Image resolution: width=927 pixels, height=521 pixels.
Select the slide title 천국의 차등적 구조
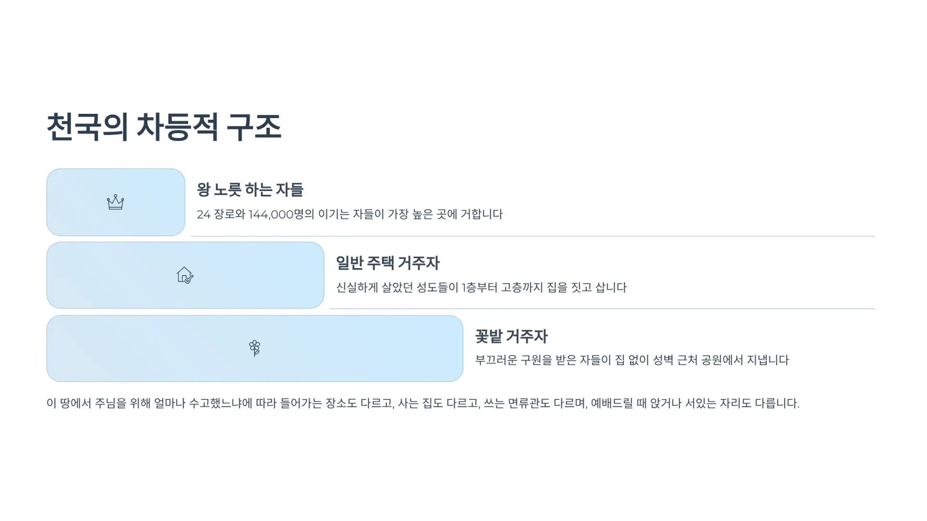click(x=164, y=127)
